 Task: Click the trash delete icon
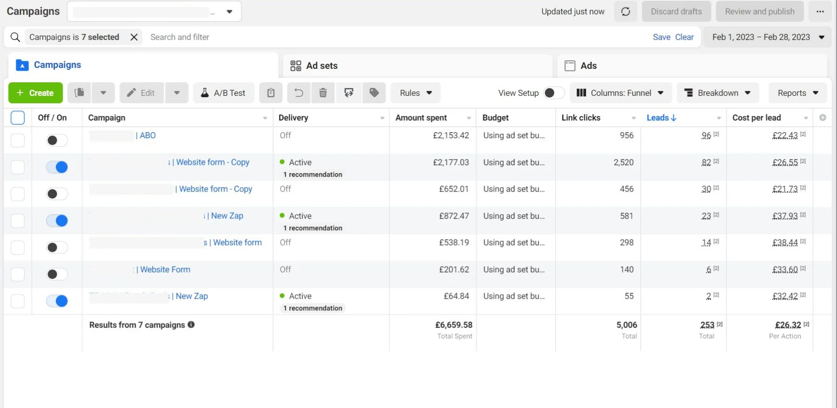click(x=323, y=93)
